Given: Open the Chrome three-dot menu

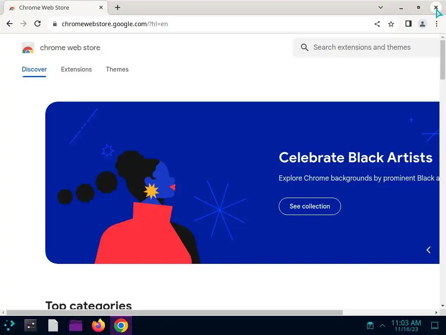Looking at the screenshot, I should [436, 24].
